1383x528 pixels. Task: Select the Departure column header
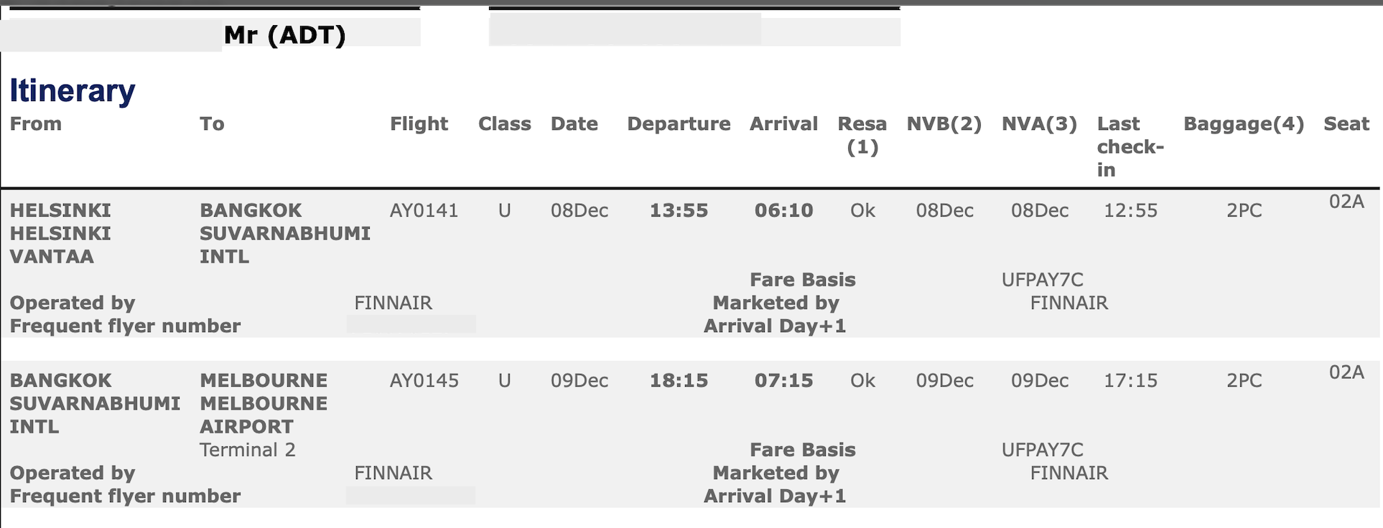click(678, 124)
